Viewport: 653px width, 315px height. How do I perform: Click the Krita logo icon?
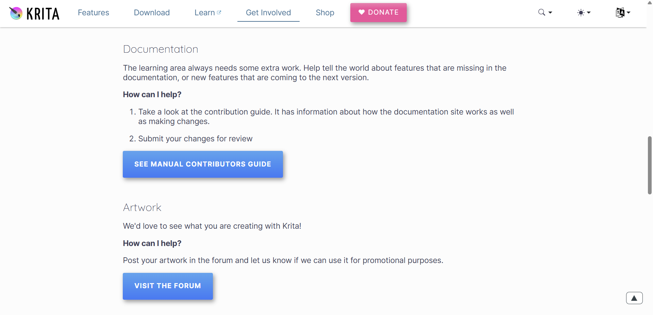coord(16,13)
